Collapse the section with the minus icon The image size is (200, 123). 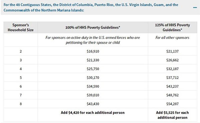click(195, 8)
